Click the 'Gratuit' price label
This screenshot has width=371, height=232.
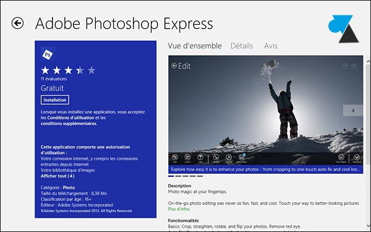click(x=52, y=88)
